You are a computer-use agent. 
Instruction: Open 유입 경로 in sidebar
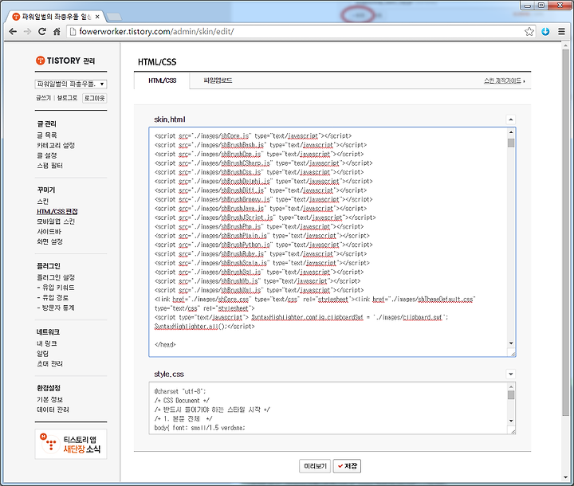coord(53,297)
